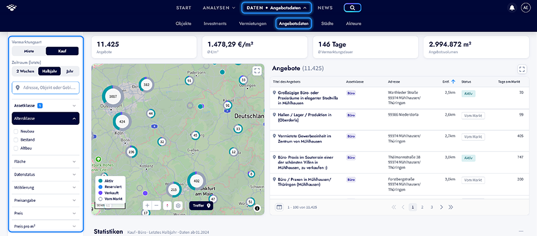
Task: Collapse the Statistiken section with the minus icon
Action: [522, 232]
